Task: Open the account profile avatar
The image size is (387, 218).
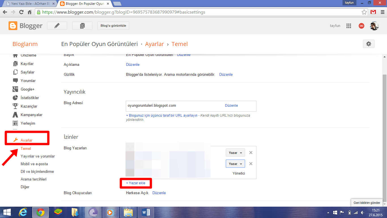Action: pos(374,26)
